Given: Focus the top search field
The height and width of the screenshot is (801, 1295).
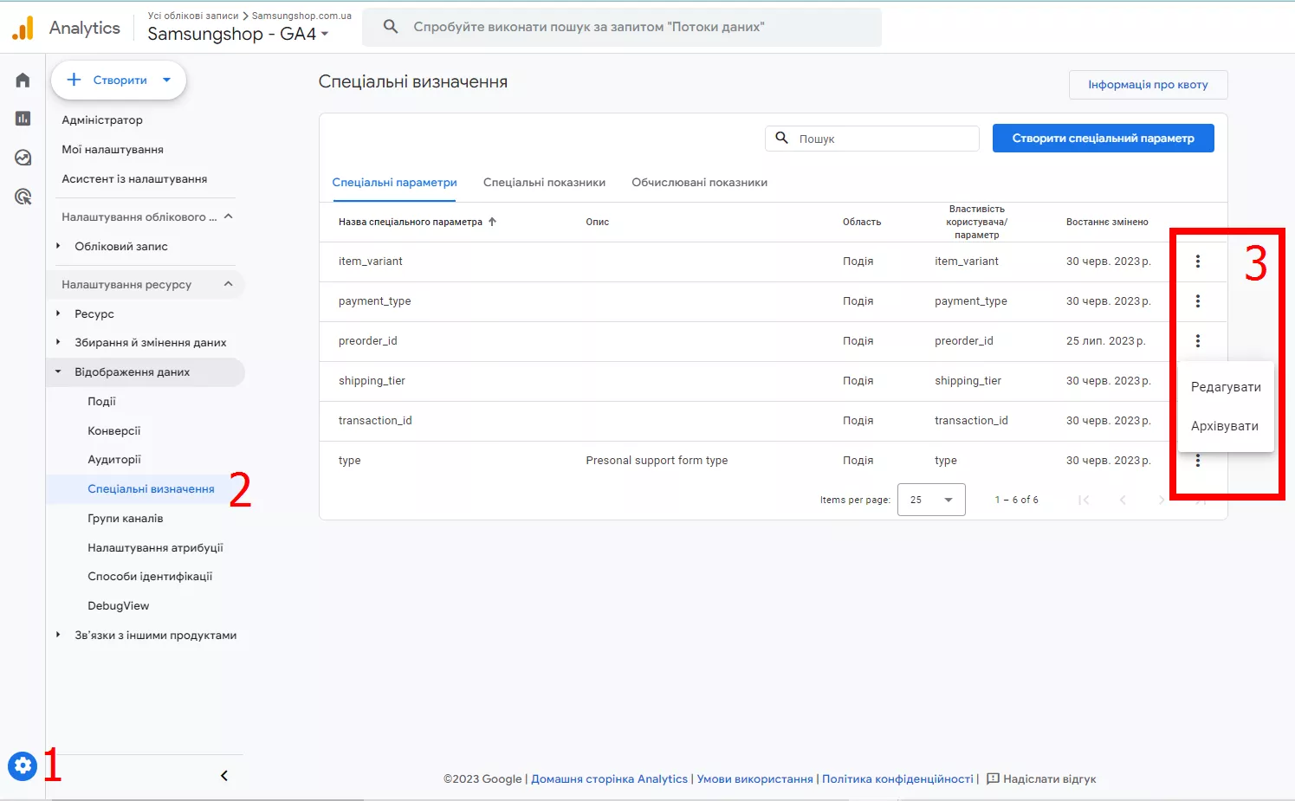Looking at the screenshot, I should point(622,27).
